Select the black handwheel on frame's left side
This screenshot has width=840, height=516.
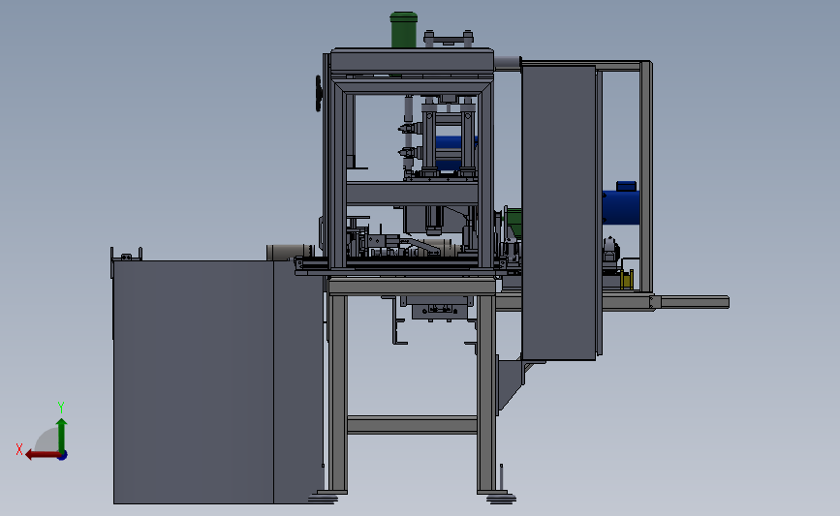(319, 94)
